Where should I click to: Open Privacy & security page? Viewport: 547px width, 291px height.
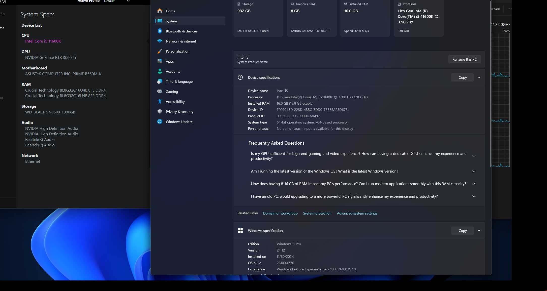point(190,111)
